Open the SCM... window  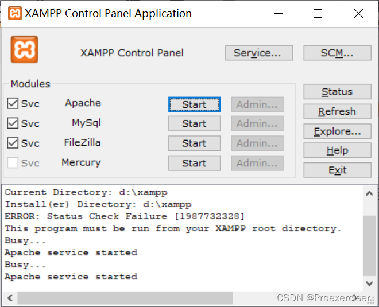coord(337,53)
